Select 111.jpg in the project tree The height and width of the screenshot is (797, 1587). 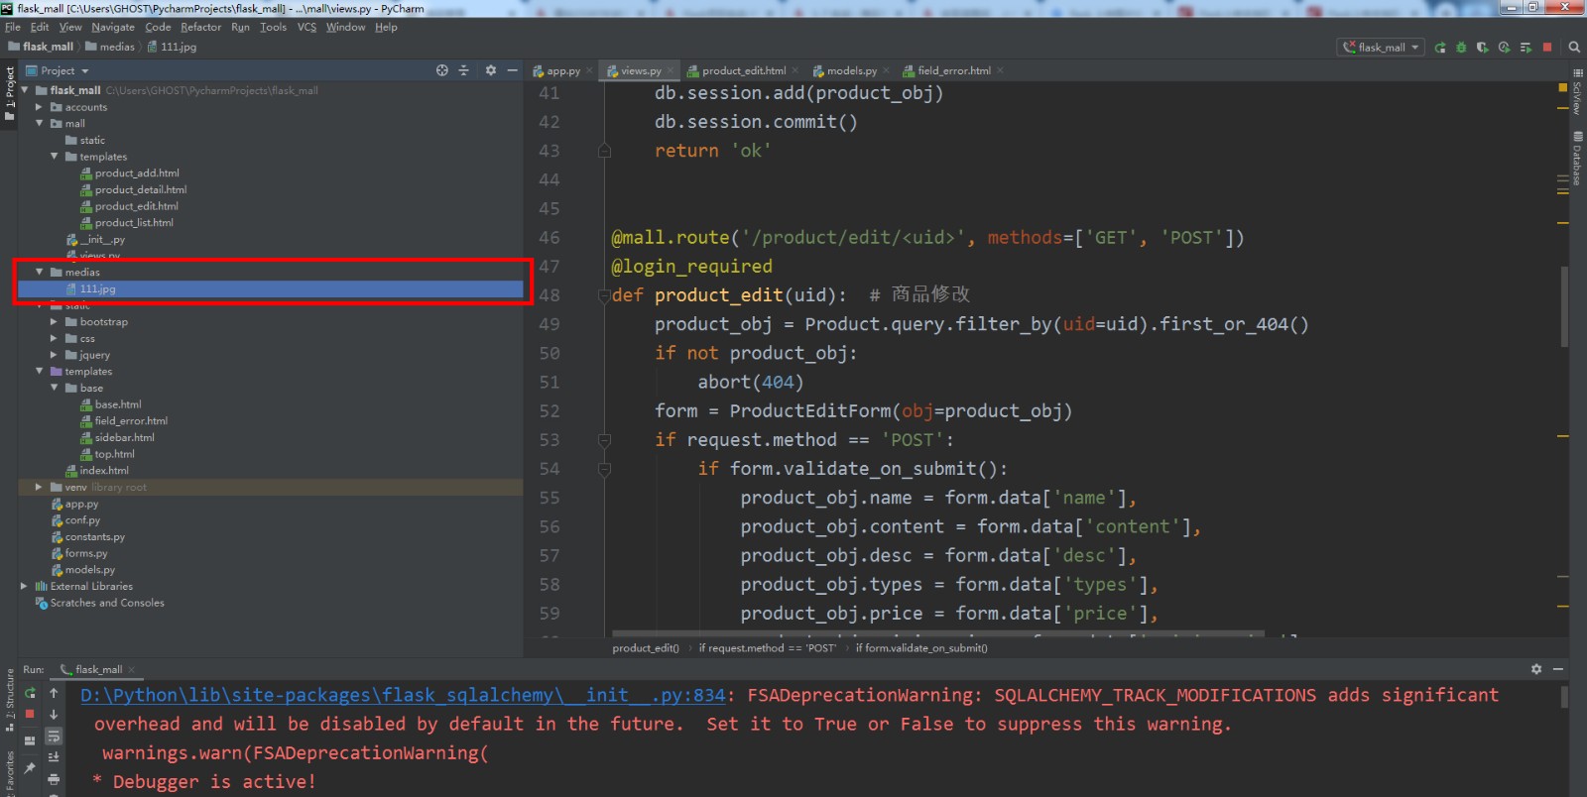click(x=270, y=288)
